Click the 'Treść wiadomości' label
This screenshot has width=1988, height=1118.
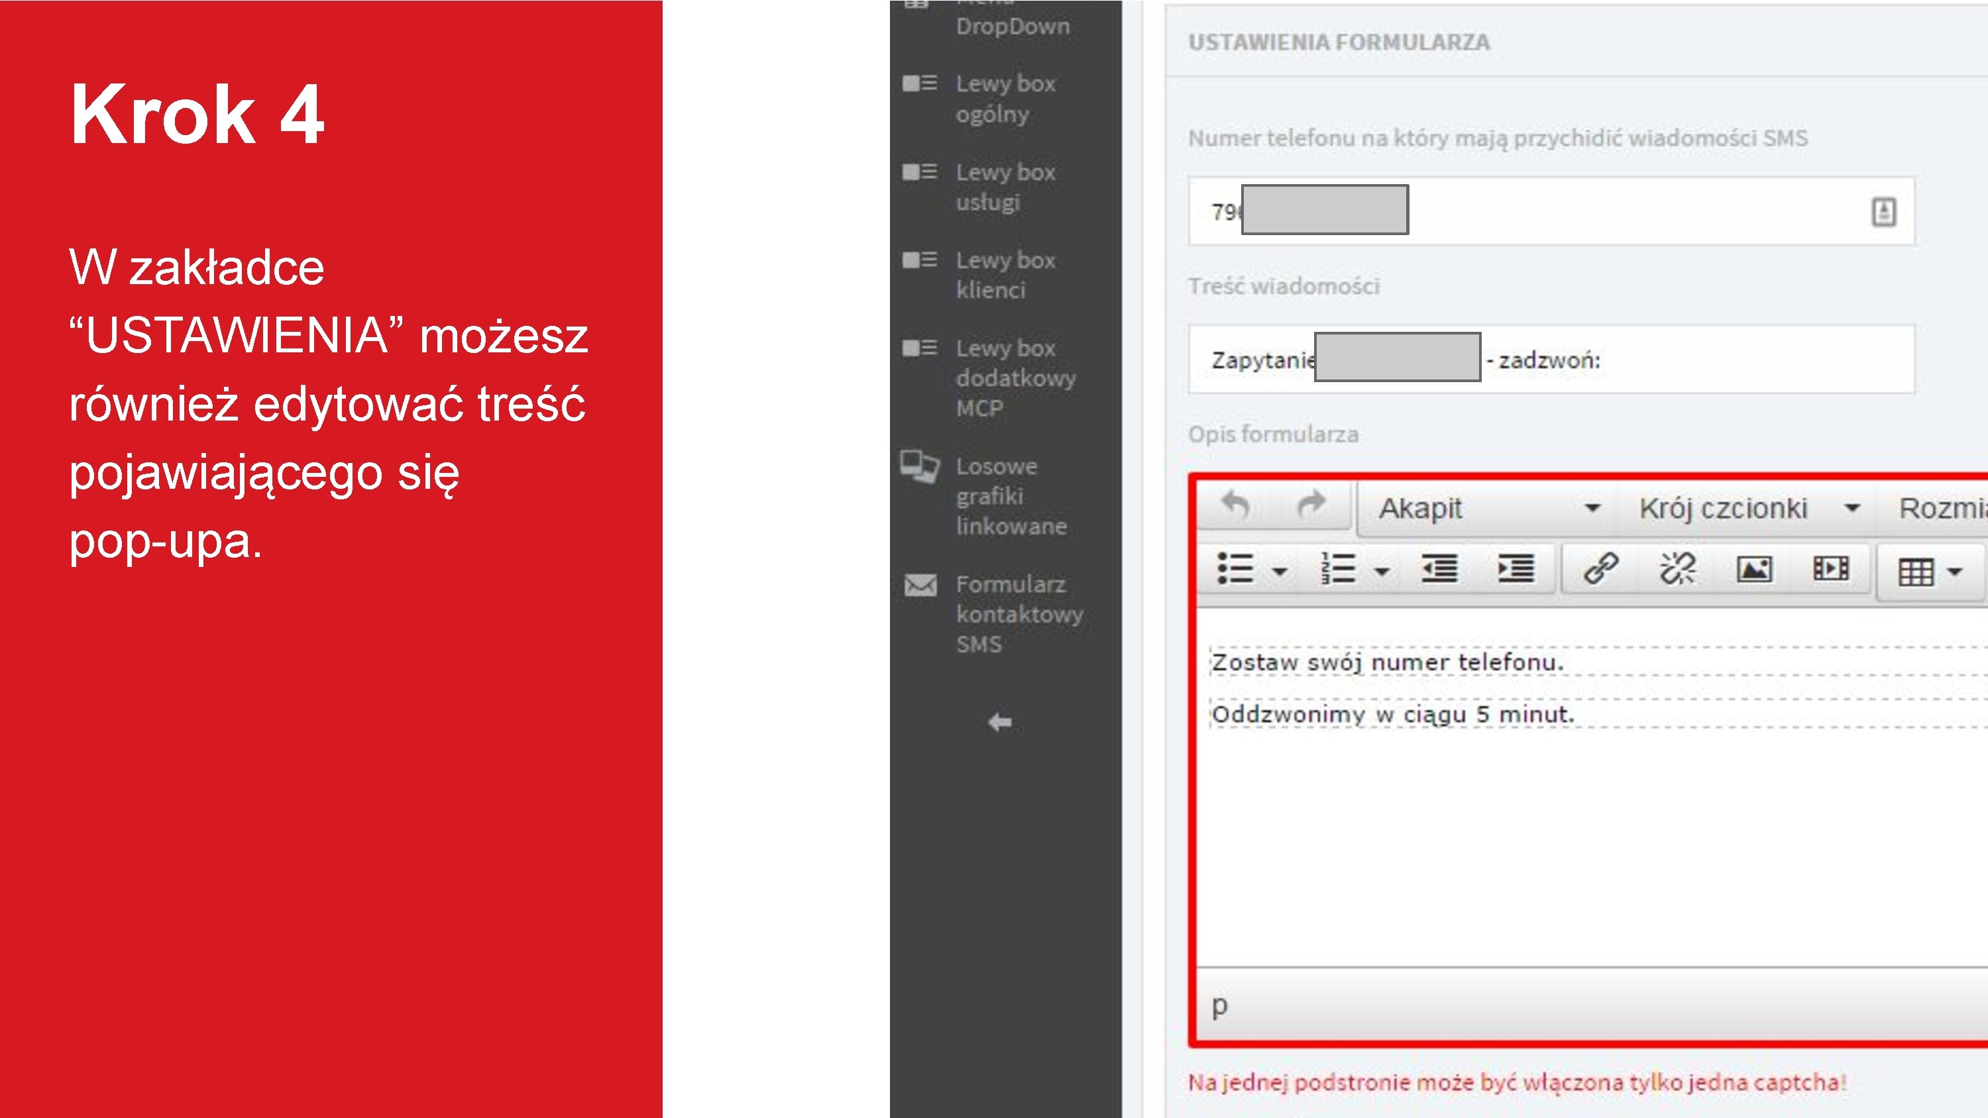(1284, 286)
